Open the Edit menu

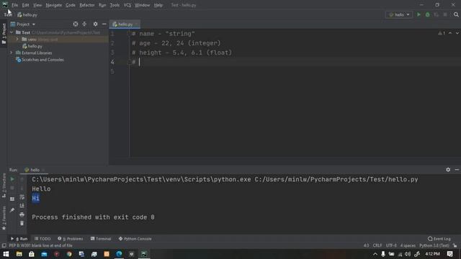pyautogui.click(x=25, y=5)
